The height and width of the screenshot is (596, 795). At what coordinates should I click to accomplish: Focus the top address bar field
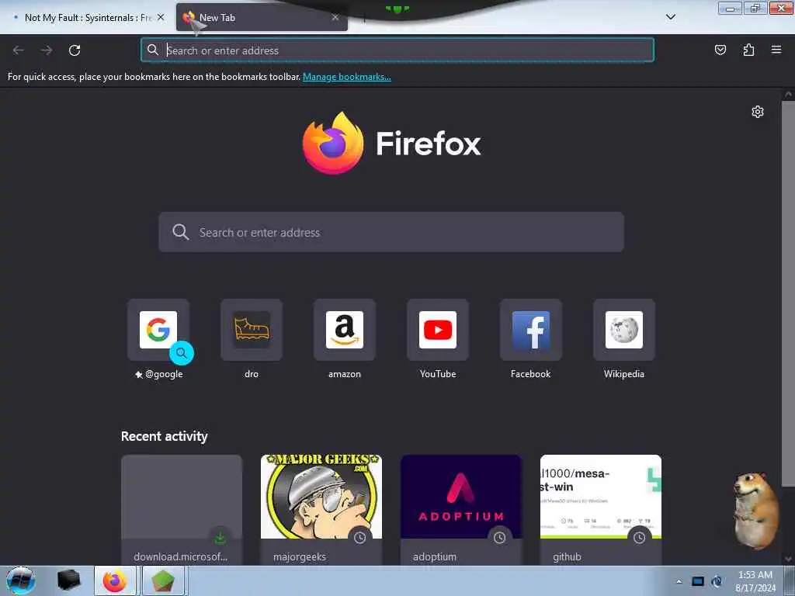click(x=397, y=50)
